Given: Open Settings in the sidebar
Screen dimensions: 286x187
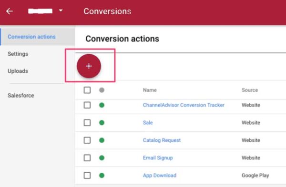Looking at the screenshot, I should [18, 54].
